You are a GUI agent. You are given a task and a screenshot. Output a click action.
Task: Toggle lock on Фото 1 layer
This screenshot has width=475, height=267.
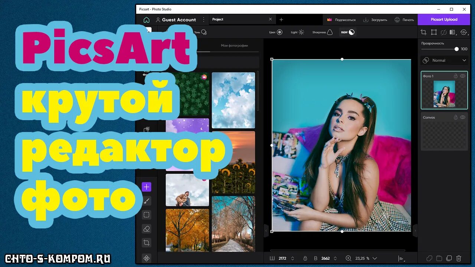point(455,76)
